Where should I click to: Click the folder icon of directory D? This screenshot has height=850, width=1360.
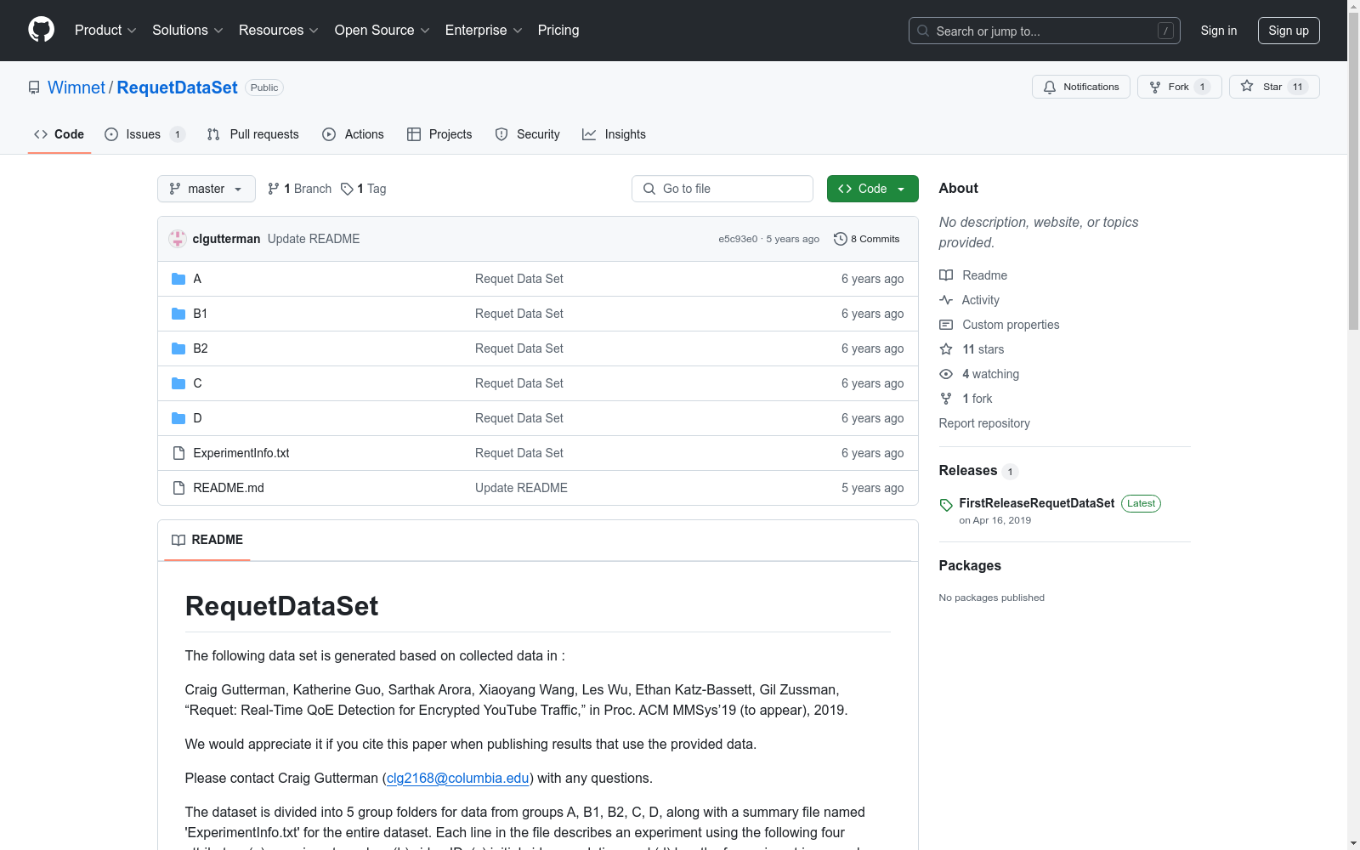[x=178, y=418]
